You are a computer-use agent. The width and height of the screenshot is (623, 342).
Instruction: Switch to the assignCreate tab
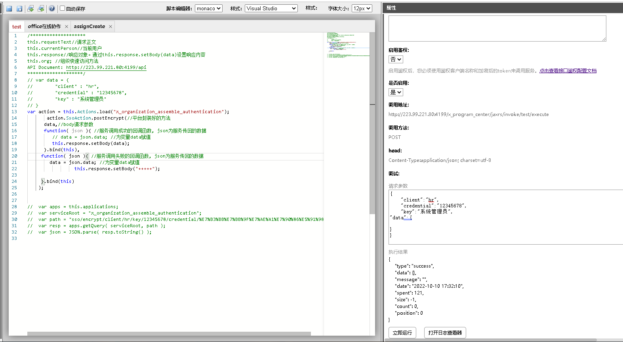(89, 27)
